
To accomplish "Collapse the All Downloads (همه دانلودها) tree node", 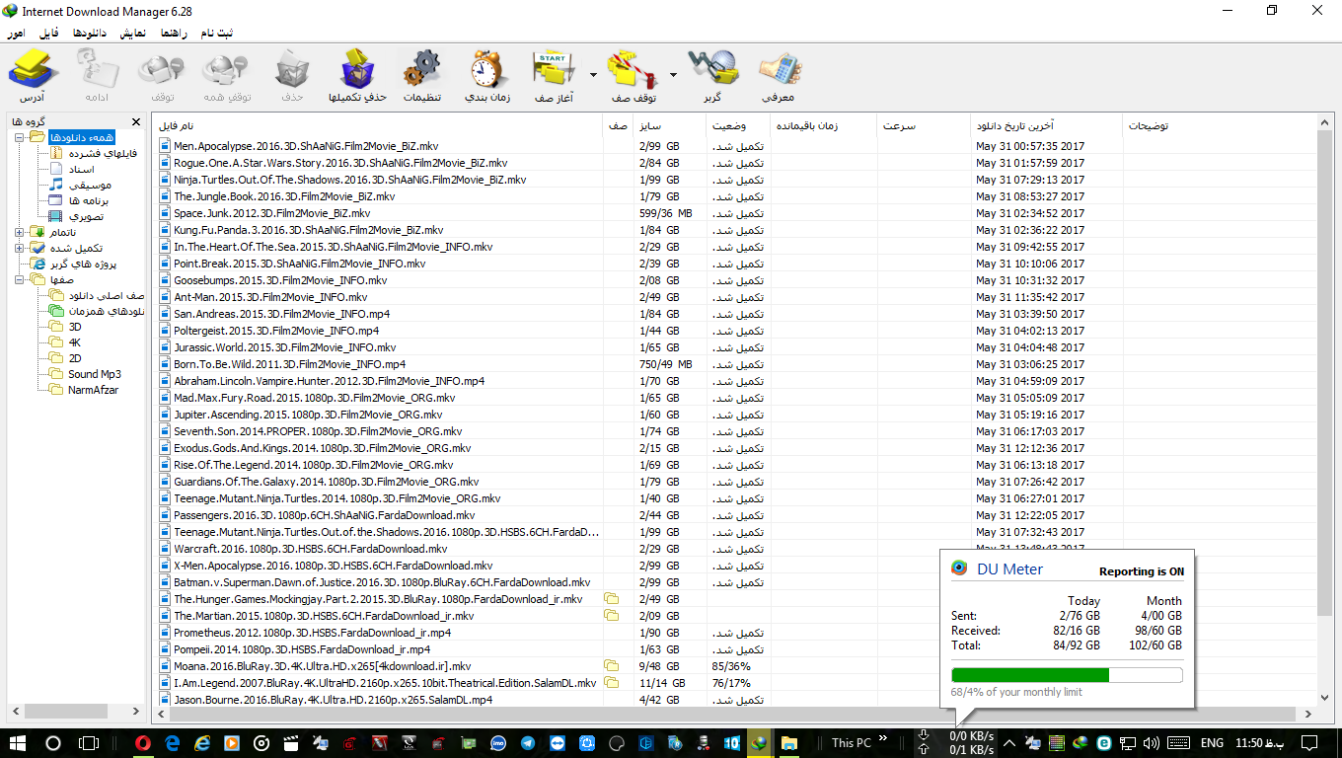I will pos(20,137).
